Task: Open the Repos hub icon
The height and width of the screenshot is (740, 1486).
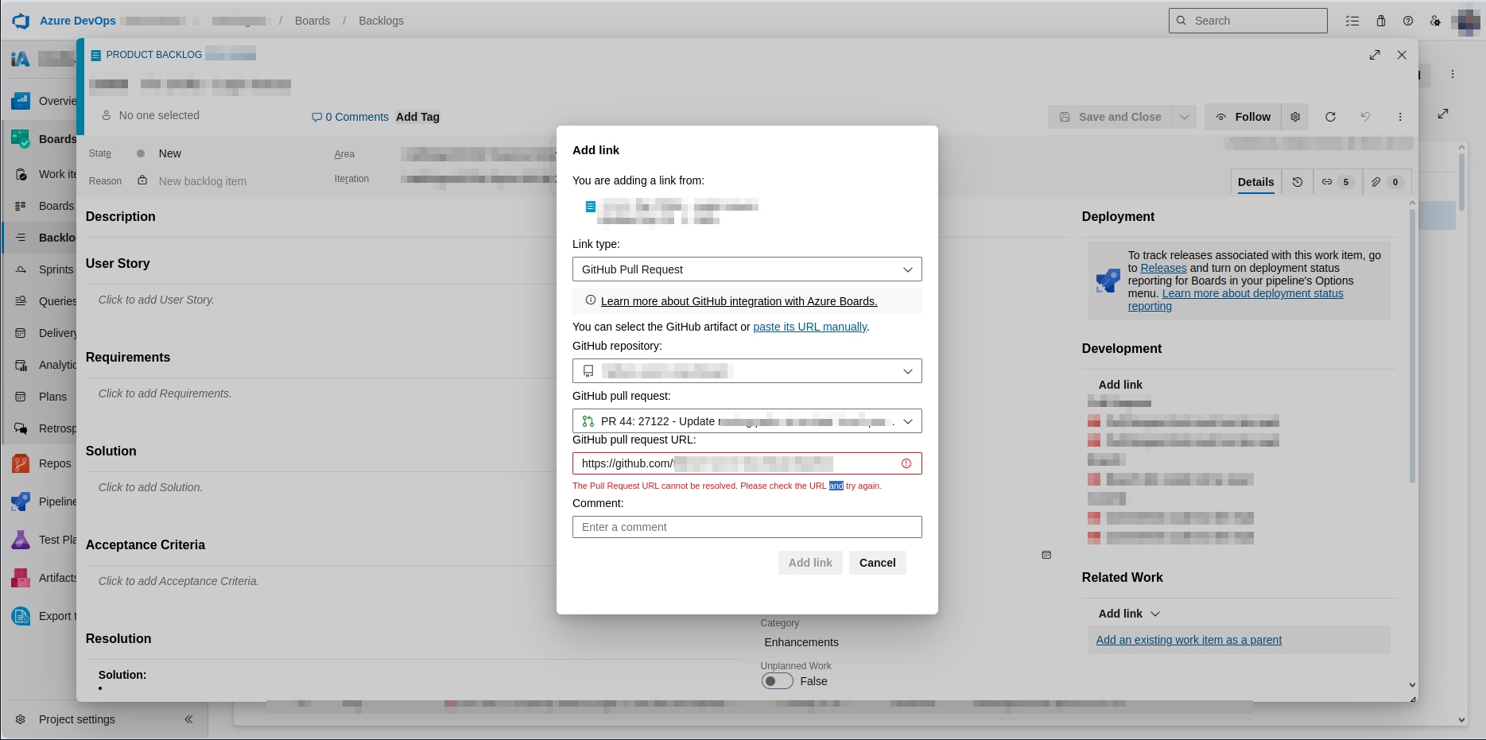Action: click(x=21, y=463)
